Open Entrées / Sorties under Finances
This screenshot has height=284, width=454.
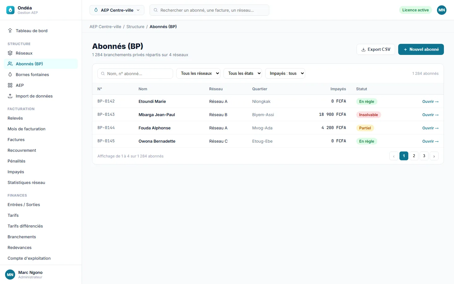coord(41,204)
